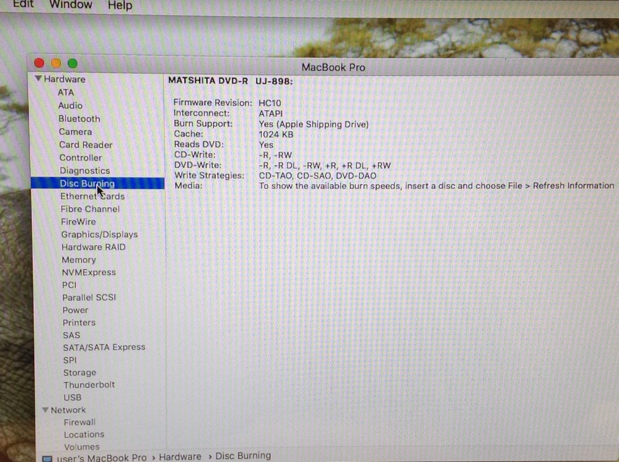Click the Burn Support value text
Image resolution: width=619 pixels, height=462 pixels.
(314, 124)
